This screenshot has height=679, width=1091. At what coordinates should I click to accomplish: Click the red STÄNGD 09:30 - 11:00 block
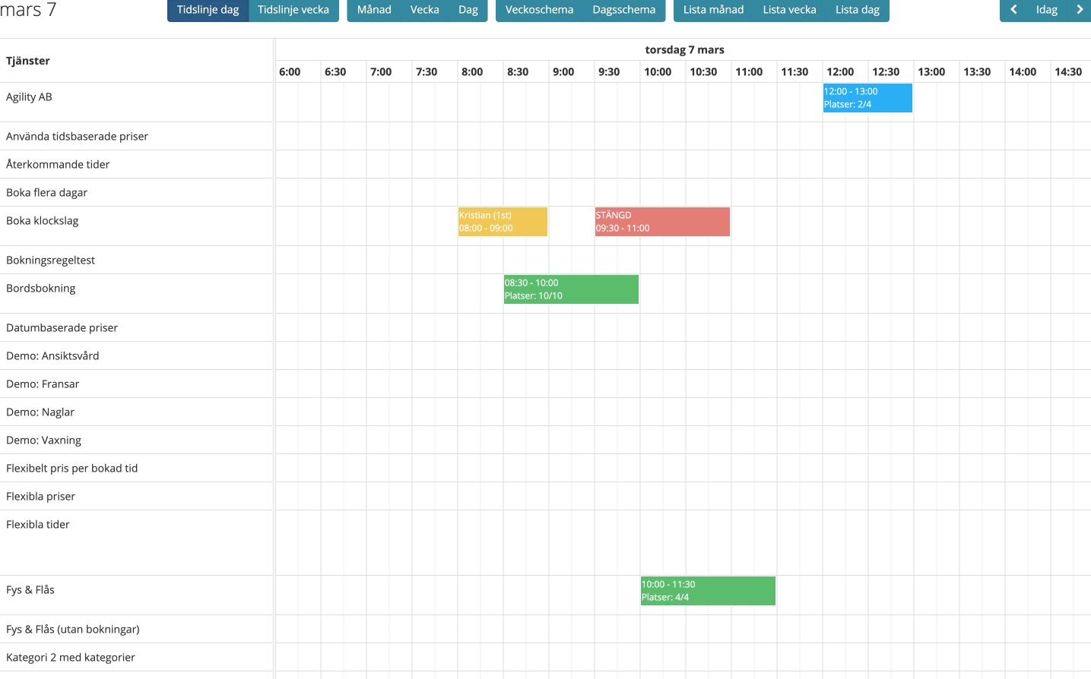tap(662, 222)
